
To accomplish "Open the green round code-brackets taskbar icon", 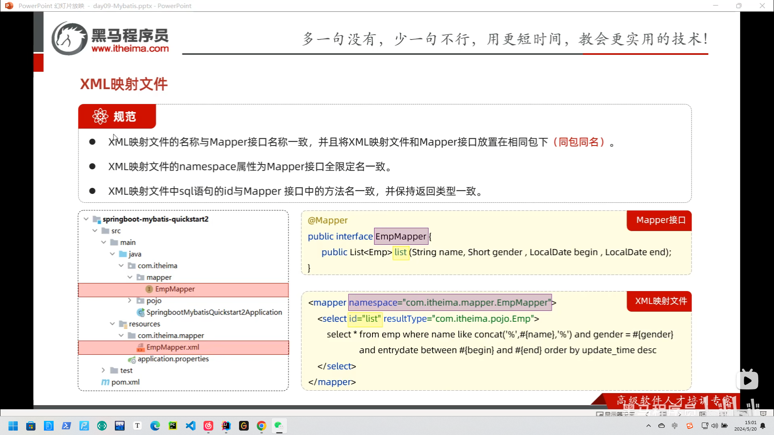I will [x=102, y=426].
